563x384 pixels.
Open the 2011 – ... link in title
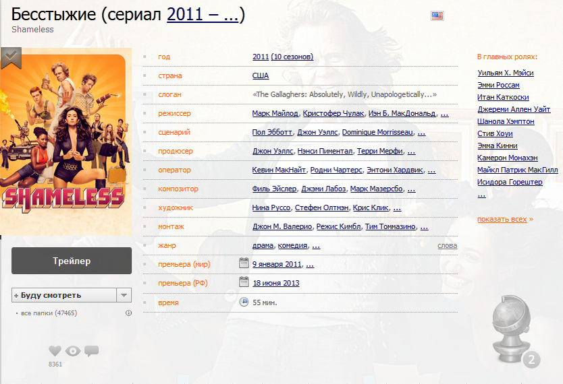tap(203, 15)
